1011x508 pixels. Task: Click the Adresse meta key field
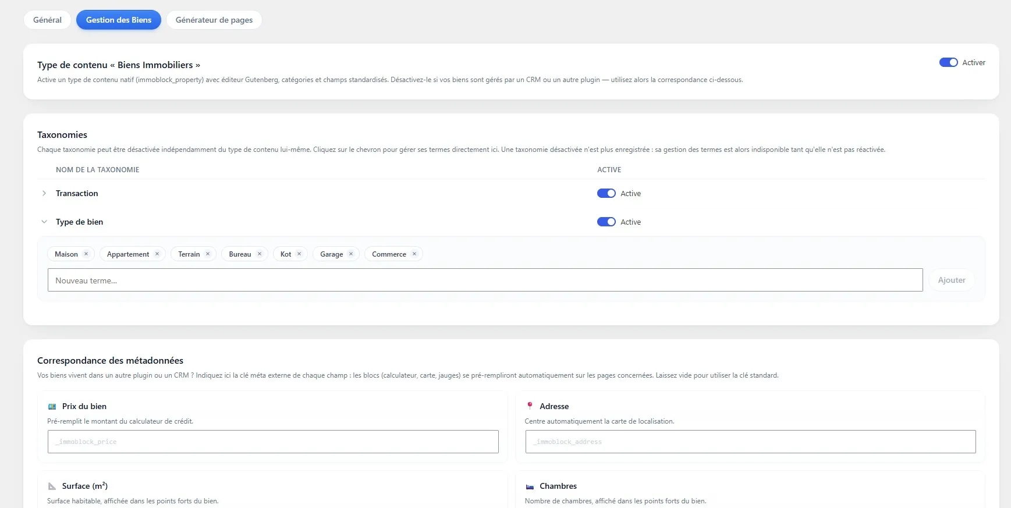(750, 442)
